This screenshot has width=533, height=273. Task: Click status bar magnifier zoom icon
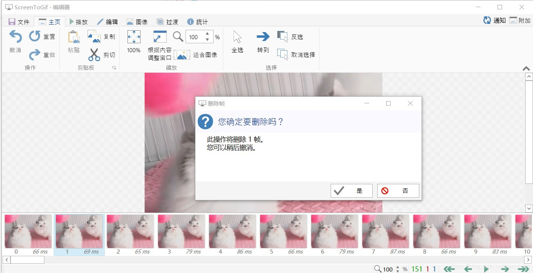coord(378,269)
